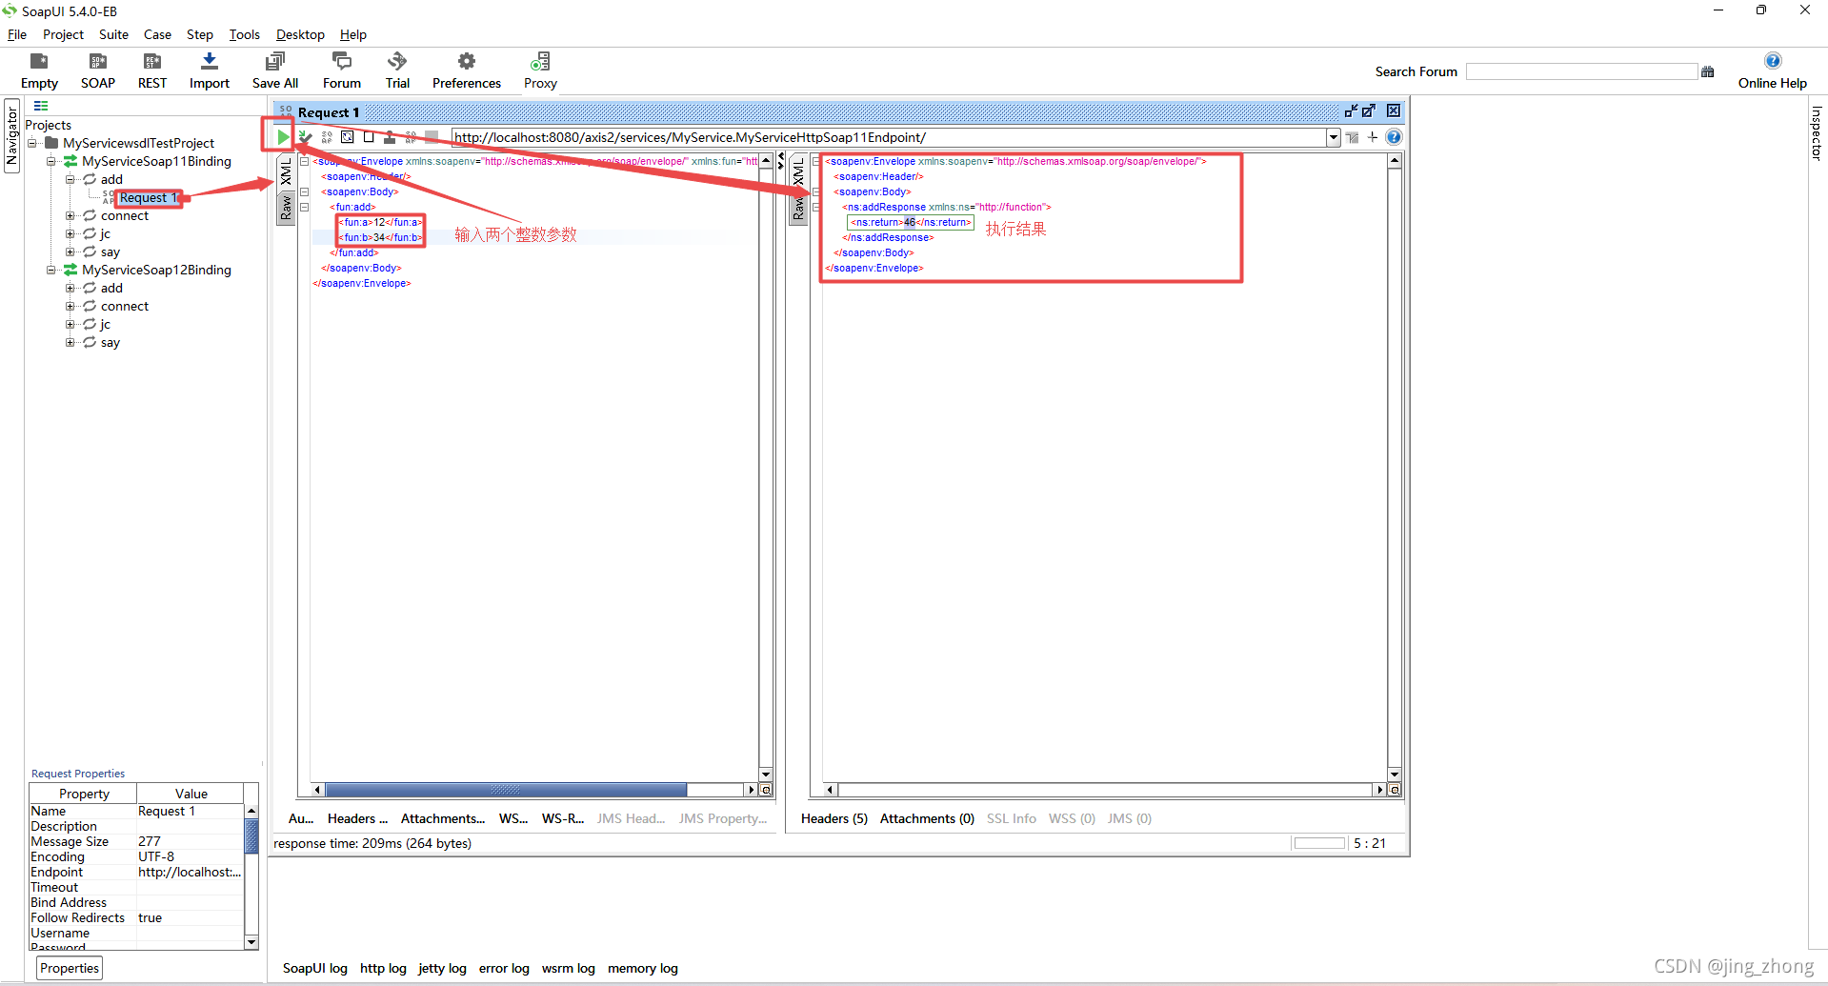
Task: Add assertion plus icon by endpoint
Action: point(1373,137)
